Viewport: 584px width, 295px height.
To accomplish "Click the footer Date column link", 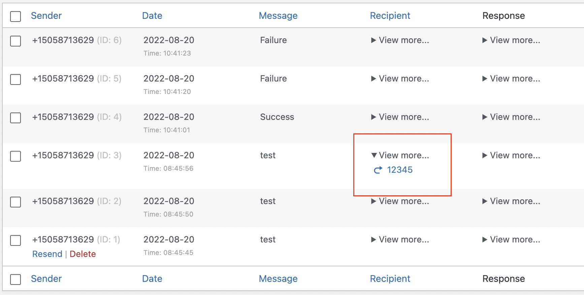I will tap(152, 278).
